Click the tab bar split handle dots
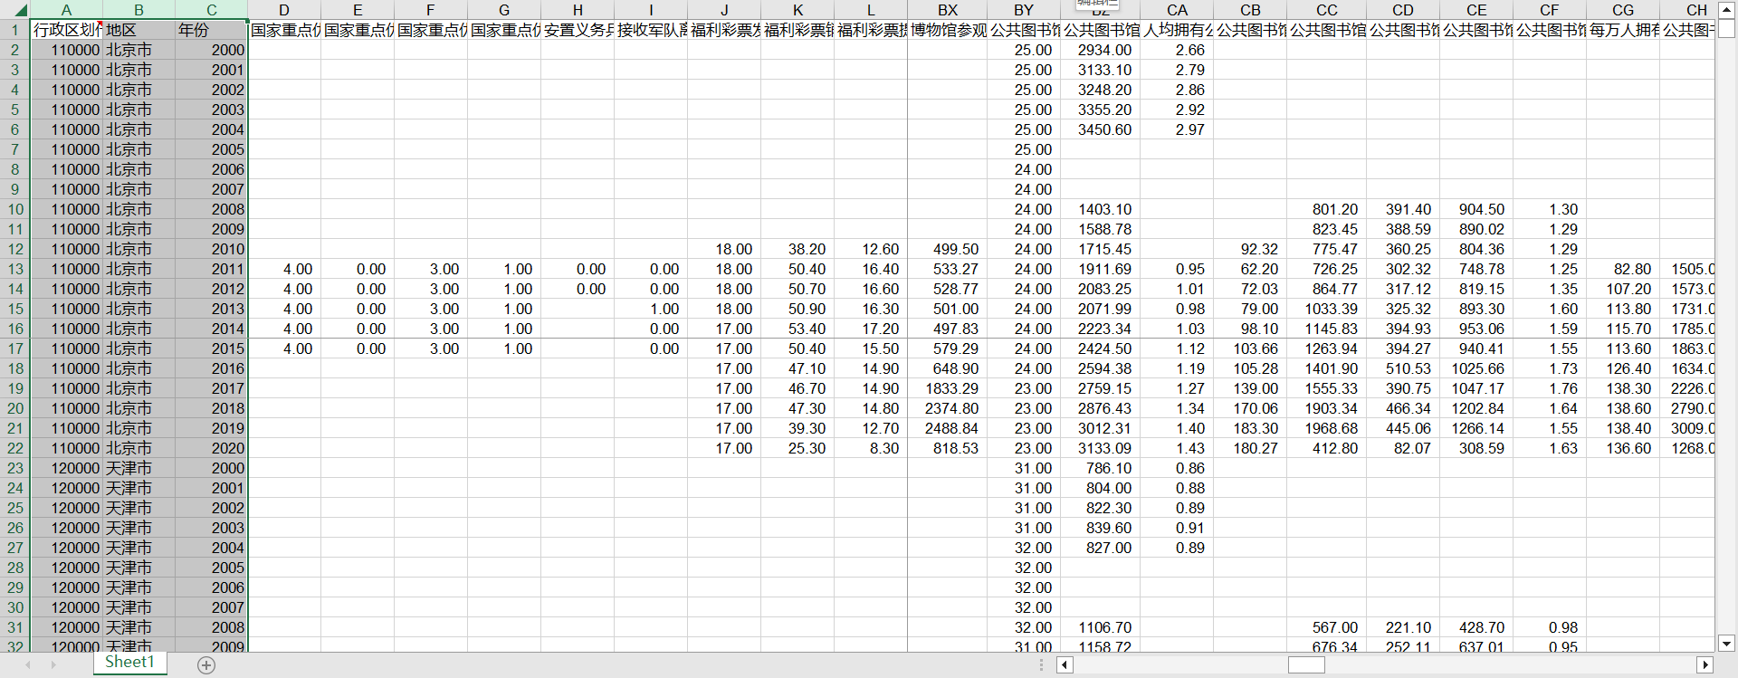 pyautogui.click(x=1042, y=665)
